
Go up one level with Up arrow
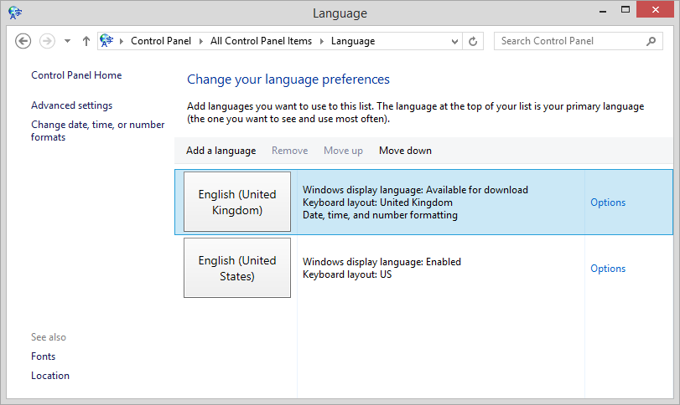coord(86,41)
